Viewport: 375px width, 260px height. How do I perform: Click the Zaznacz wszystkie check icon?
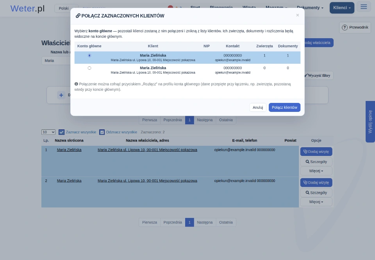[x=61, y=132]
